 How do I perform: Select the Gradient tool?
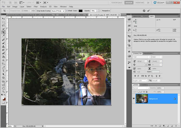pyautogui.click(x=3, y=57)
